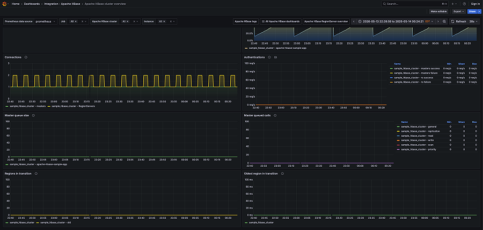This screenshot has width=483, height=230.
Task: Clear the Instance filter selection
Action: pos(171,21)
